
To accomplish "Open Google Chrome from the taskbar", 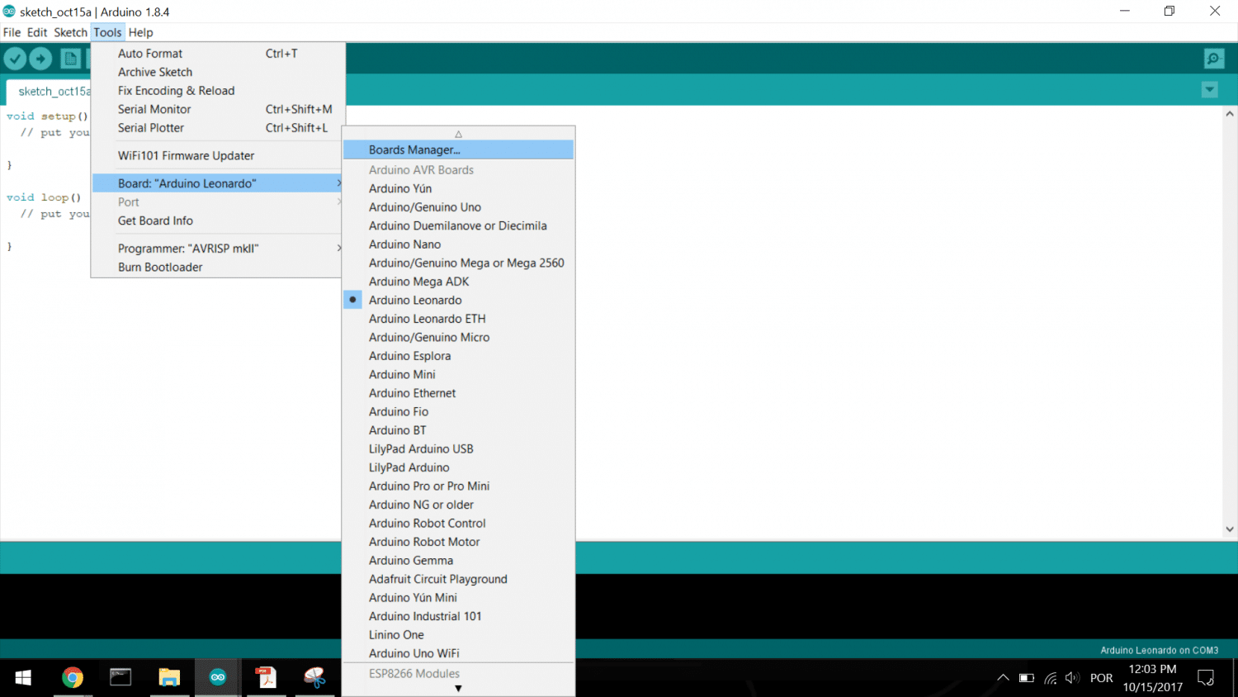I will [x=73, y=678].
